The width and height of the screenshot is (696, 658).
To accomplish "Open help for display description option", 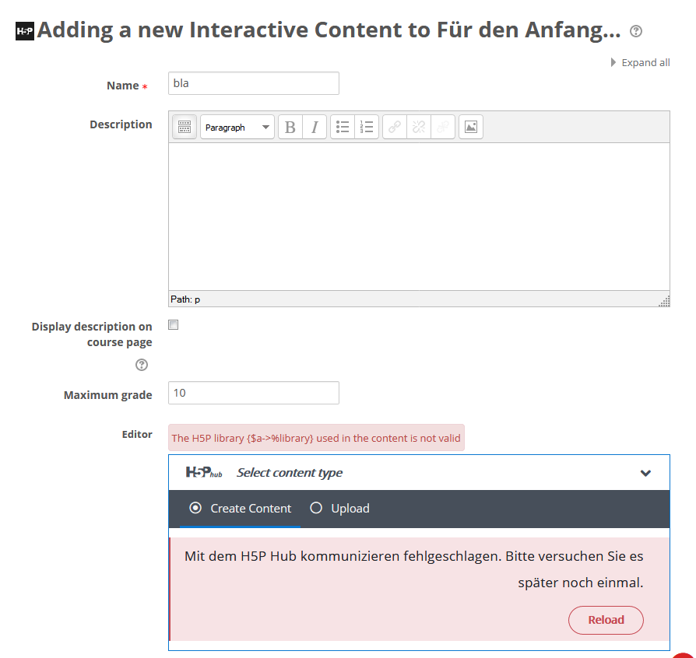I will pos(142,365).
